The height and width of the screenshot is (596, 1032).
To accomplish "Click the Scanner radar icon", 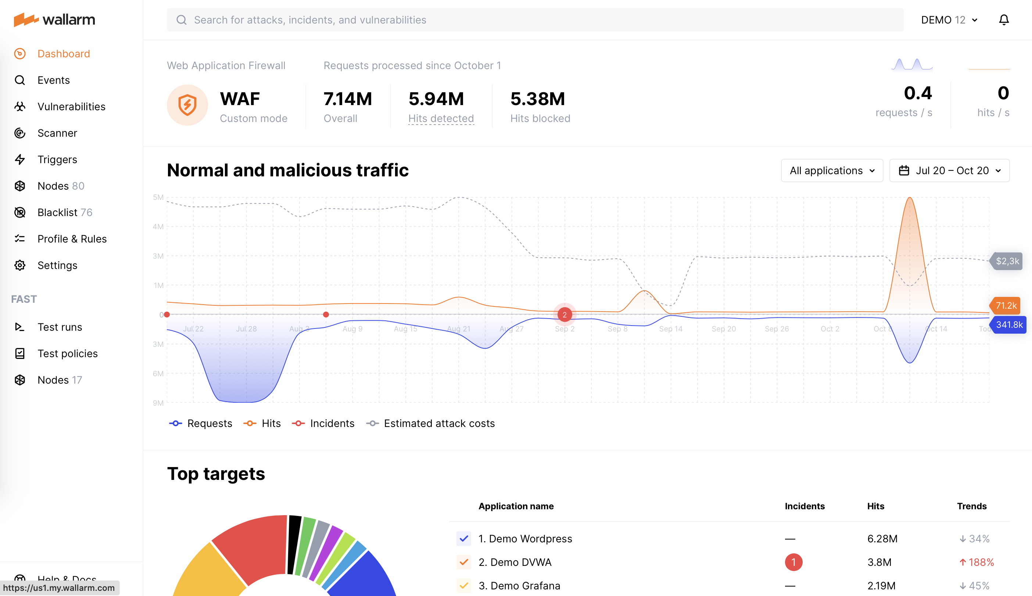I will [19, 133].
